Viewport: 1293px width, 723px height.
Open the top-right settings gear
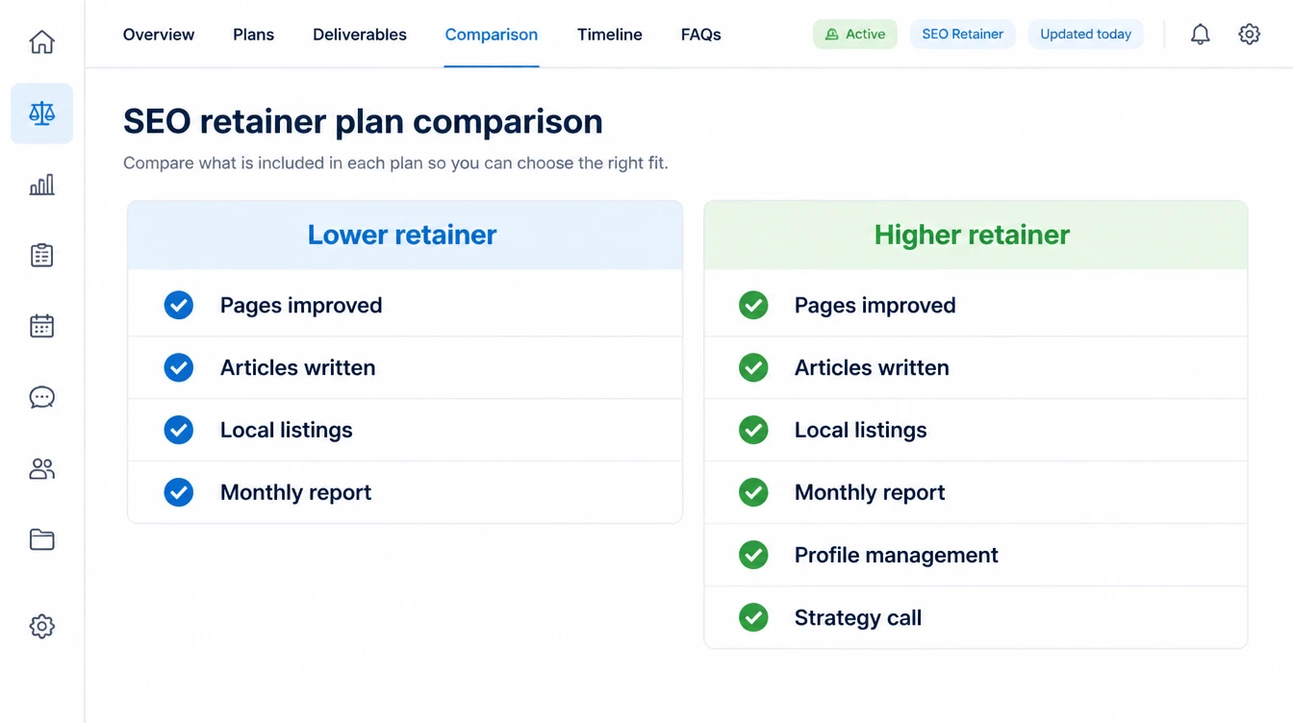[x=1249, y=35]
